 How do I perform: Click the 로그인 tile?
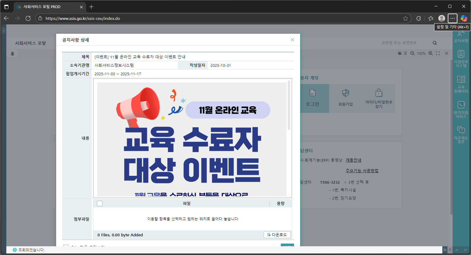(x=312, y=98)
